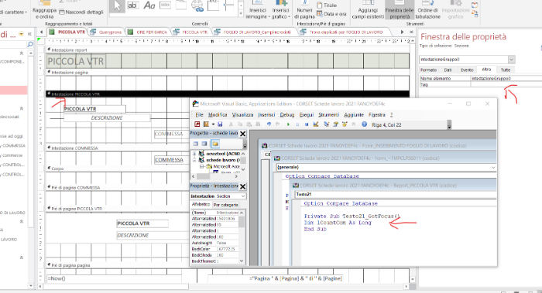Viewport: 542px width, 293px height.
Task: Open VBA help question mark icon
Action: pyautogui.click(x=364, y=124)
